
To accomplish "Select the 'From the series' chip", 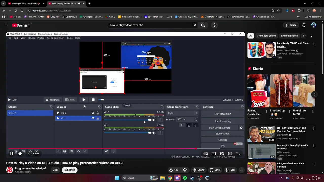I will click(x=289, y=36).
